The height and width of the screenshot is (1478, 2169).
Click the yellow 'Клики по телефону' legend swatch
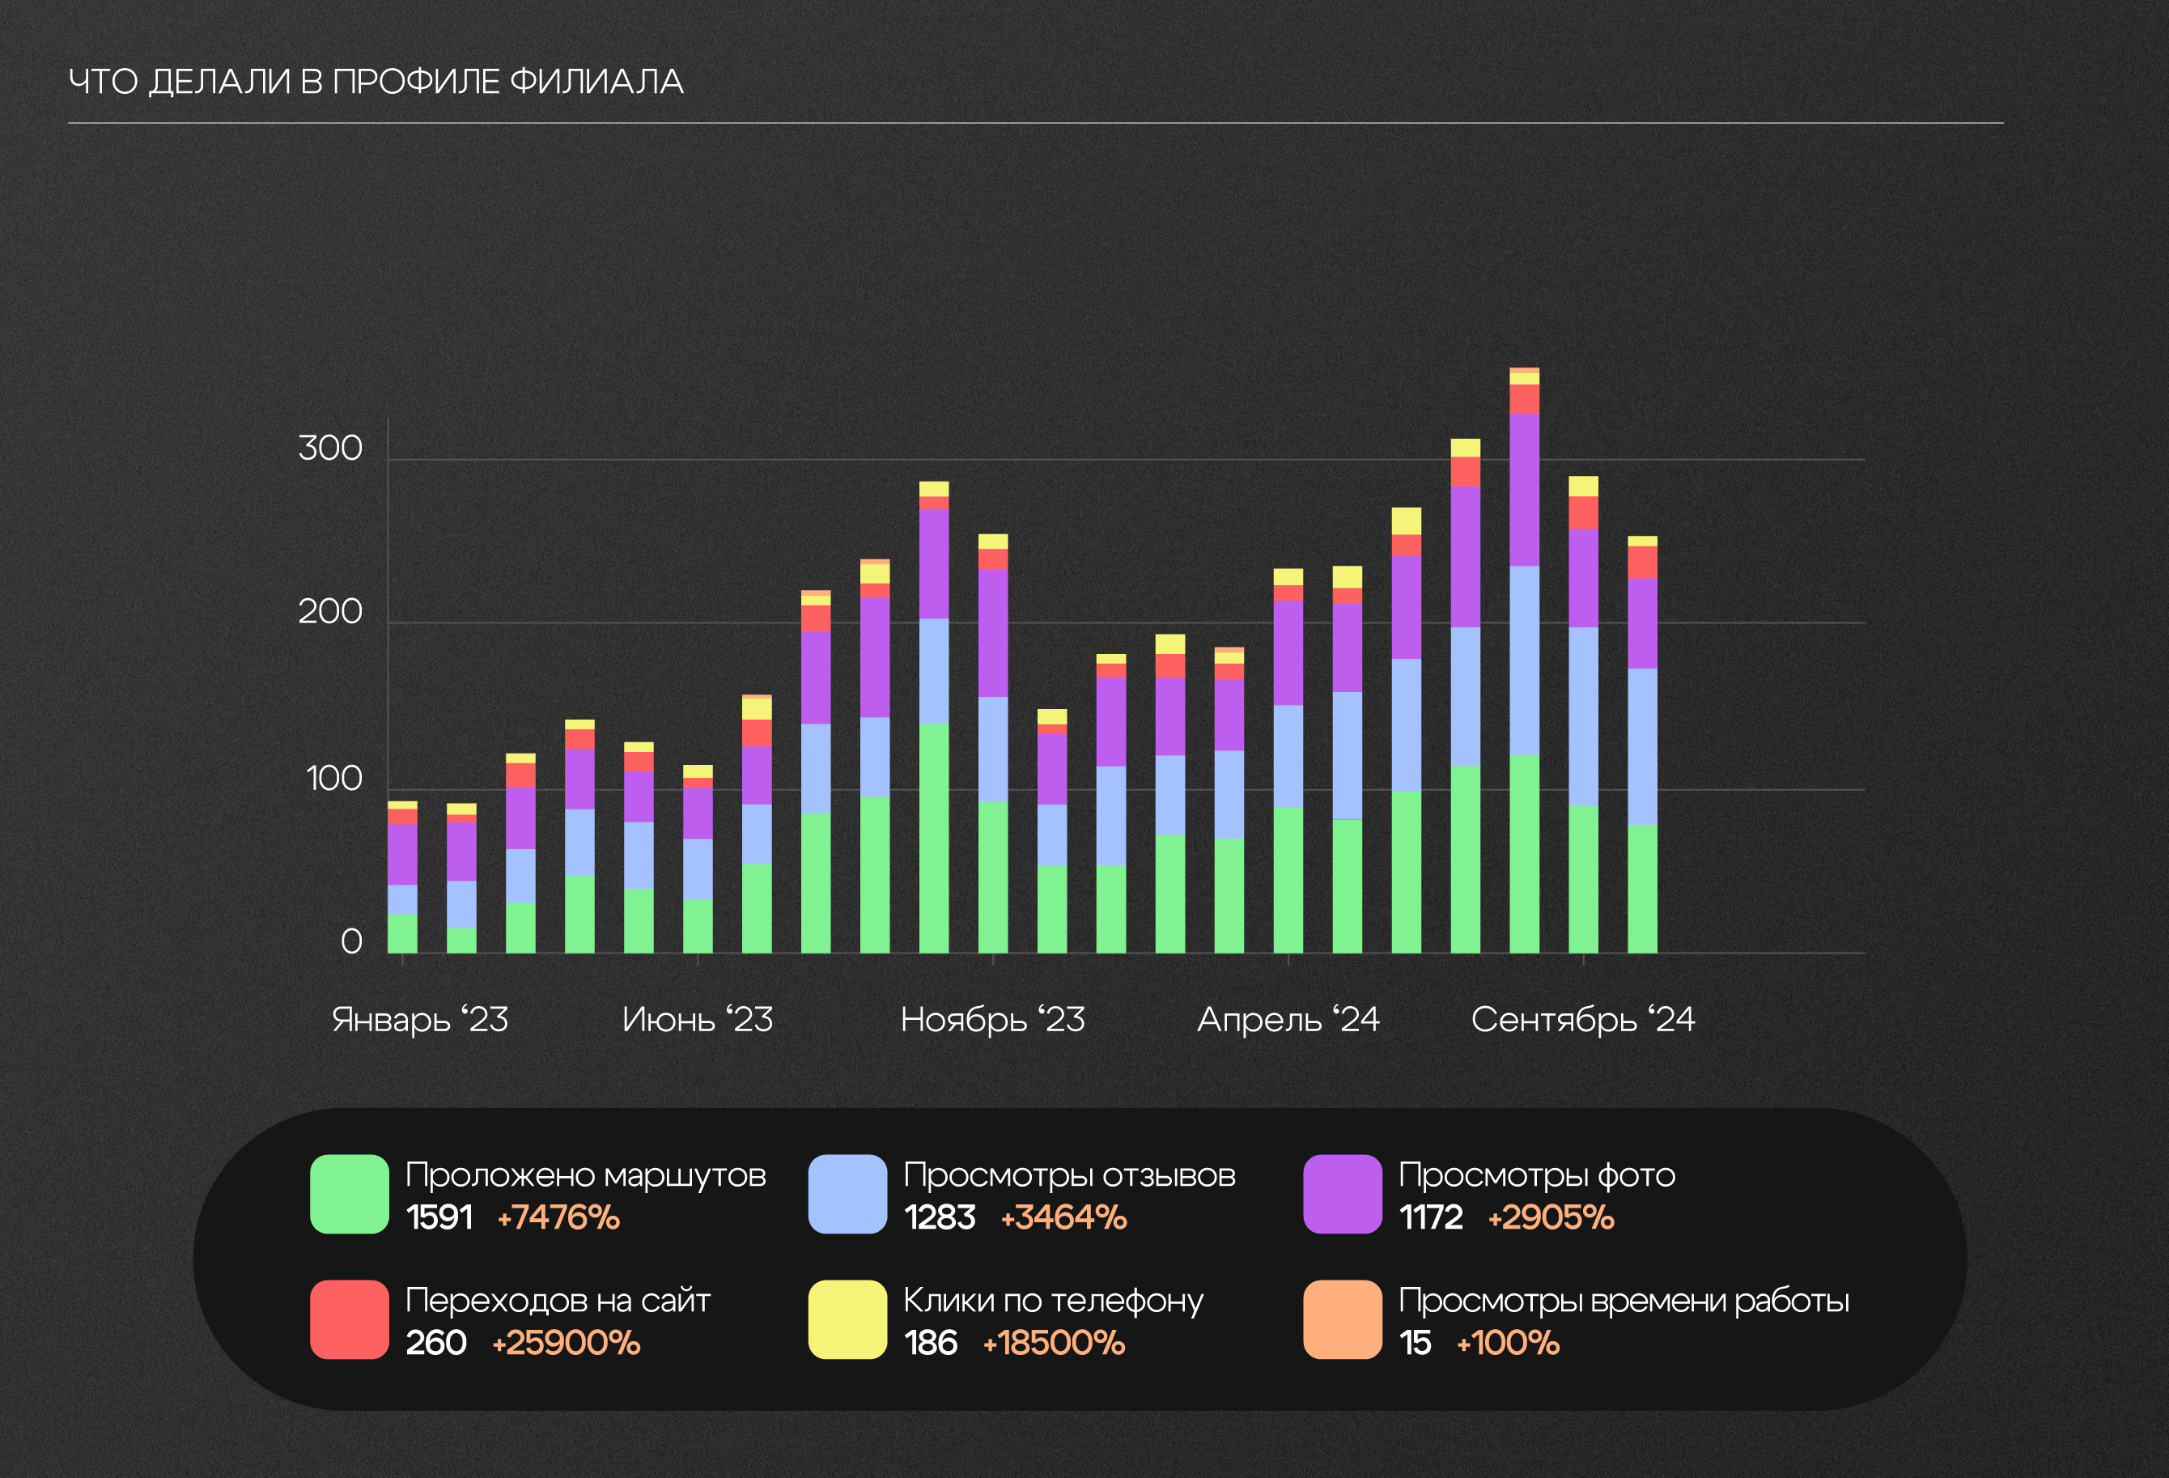coord(847,1319)
